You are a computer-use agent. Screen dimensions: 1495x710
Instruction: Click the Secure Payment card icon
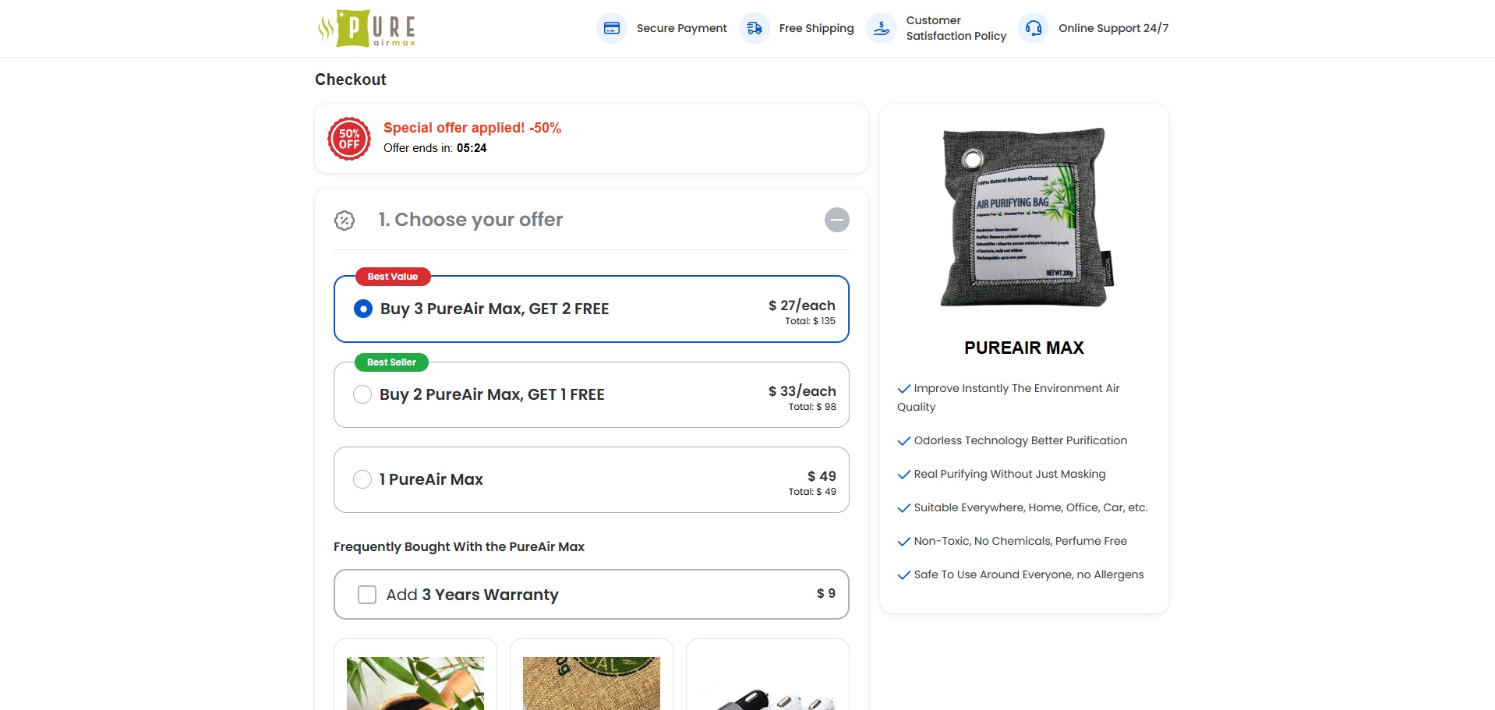click(612, 28)
